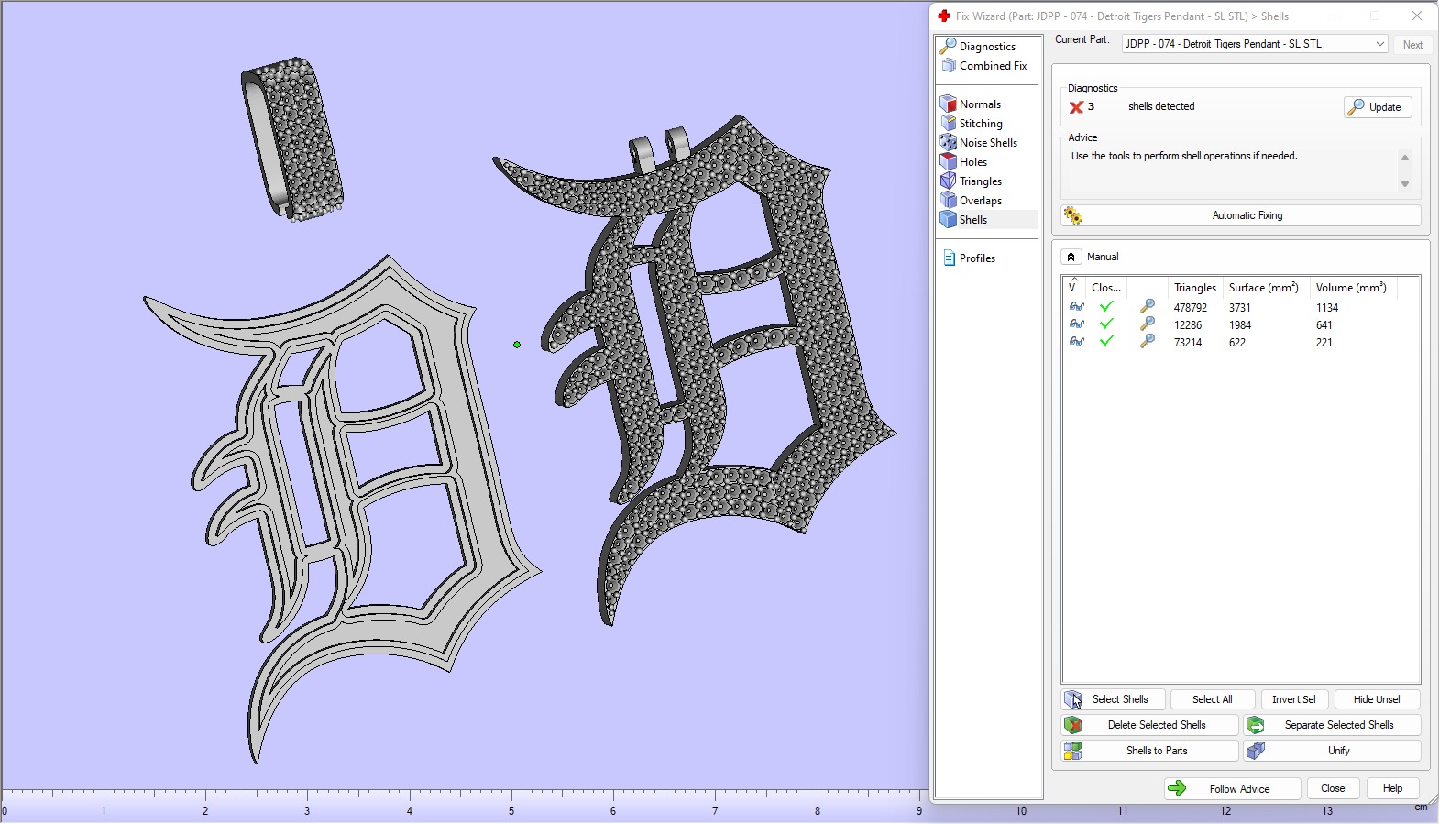Click the Diagnostics magnifier icon
The width and height of the screenshot is (1439, 824).
[x=949, y=46]
